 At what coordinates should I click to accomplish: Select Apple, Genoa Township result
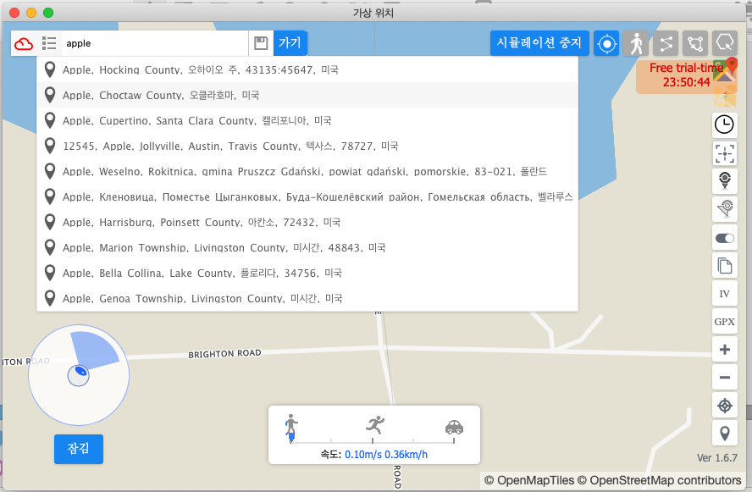(307, 298)
